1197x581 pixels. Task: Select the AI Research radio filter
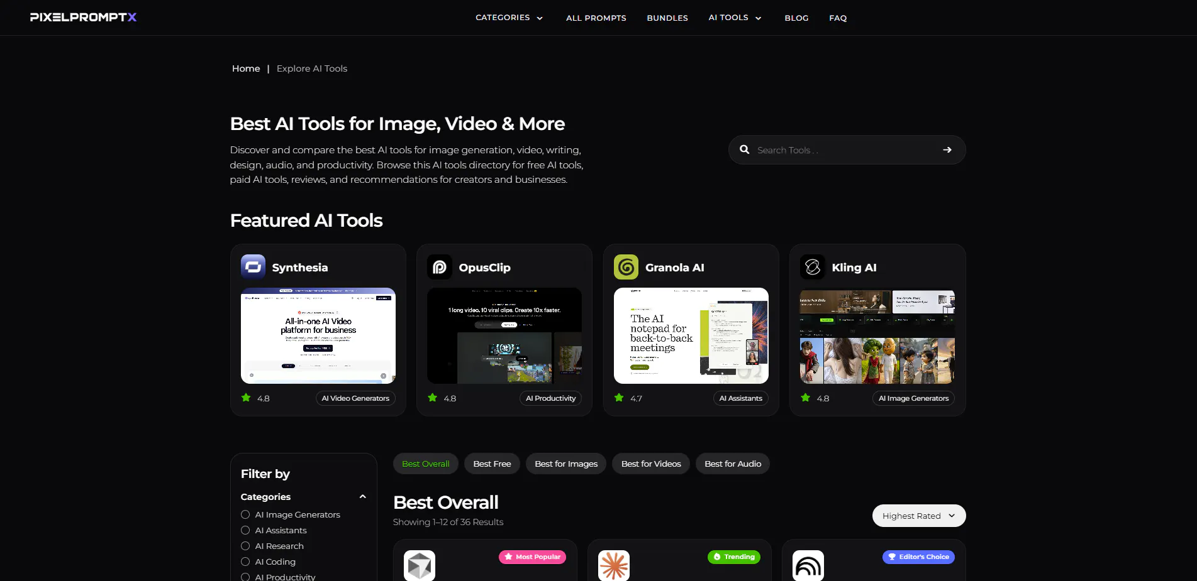245,546
